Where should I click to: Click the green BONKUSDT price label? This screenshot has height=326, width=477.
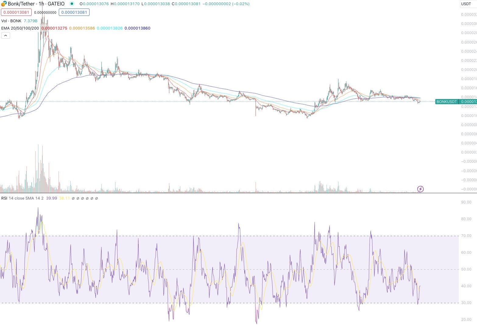(x=447, y=102)
